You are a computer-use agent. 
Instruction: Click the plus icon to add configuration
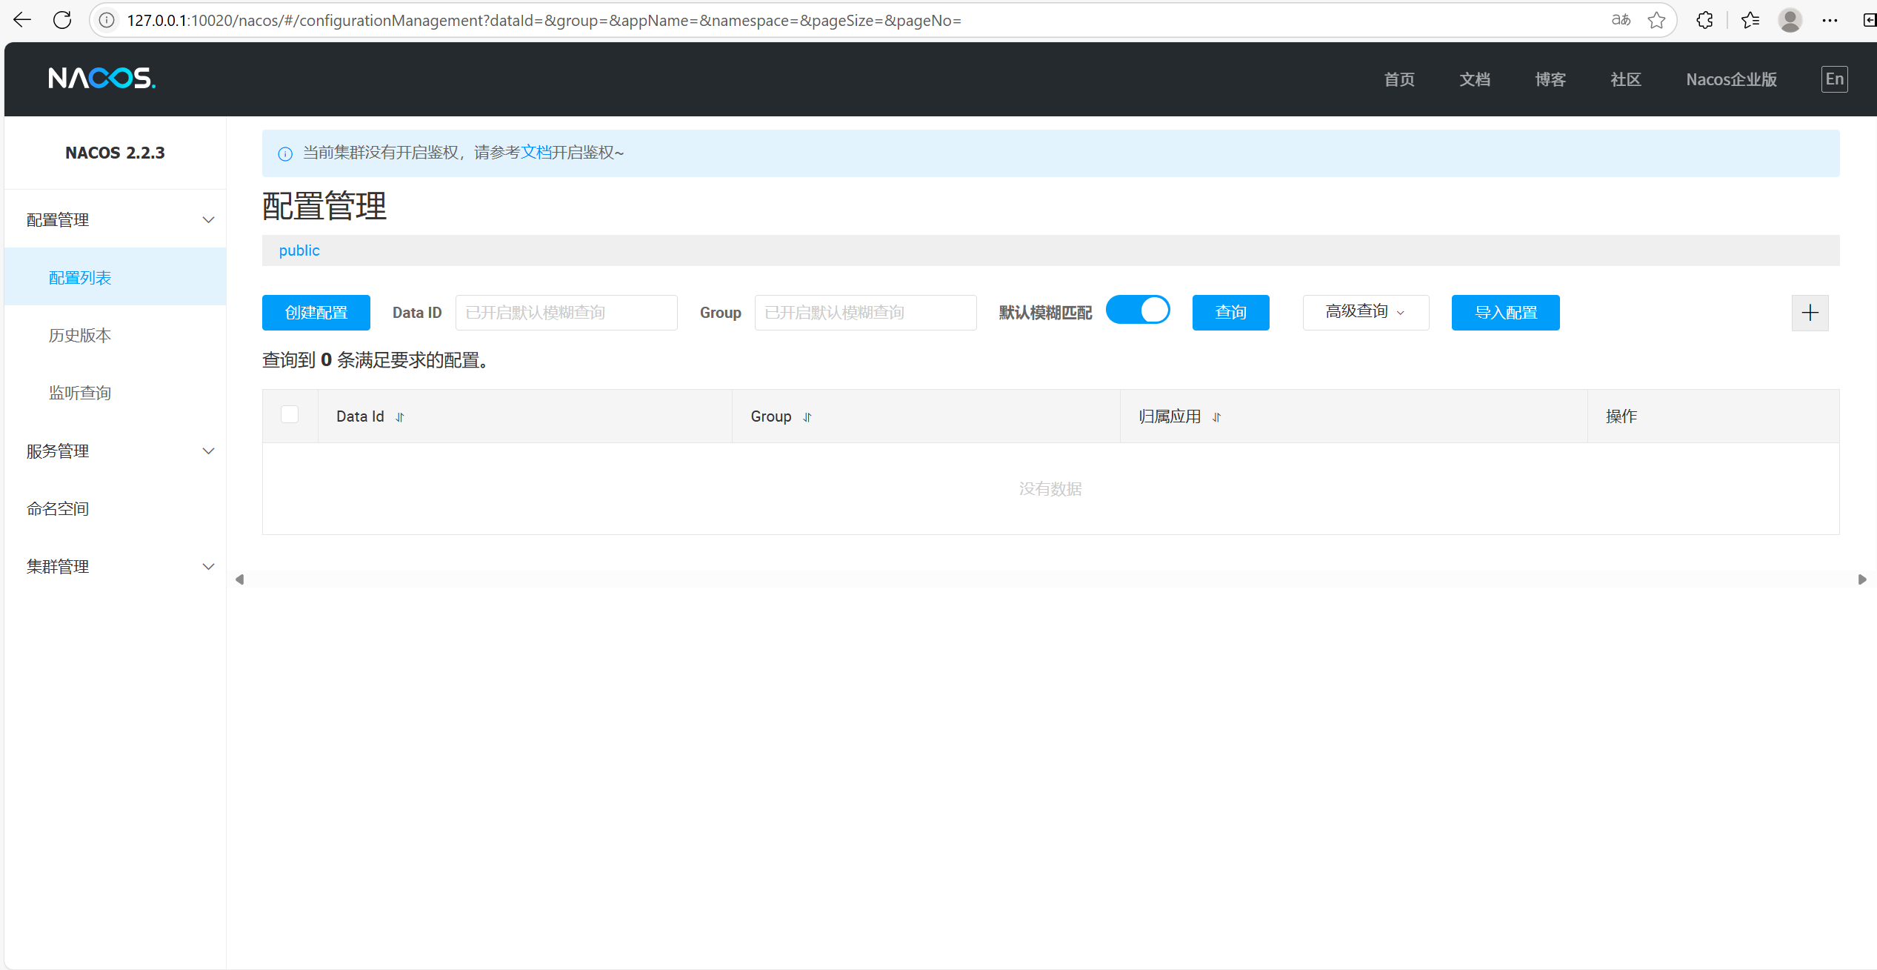(x=1810, y=313)
